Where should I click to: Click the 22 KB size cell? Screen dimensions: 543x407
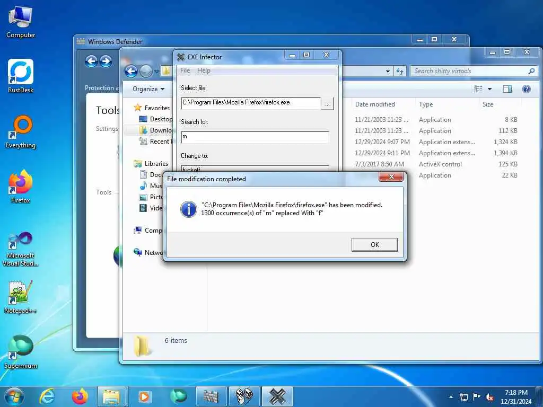click(510, 175)
